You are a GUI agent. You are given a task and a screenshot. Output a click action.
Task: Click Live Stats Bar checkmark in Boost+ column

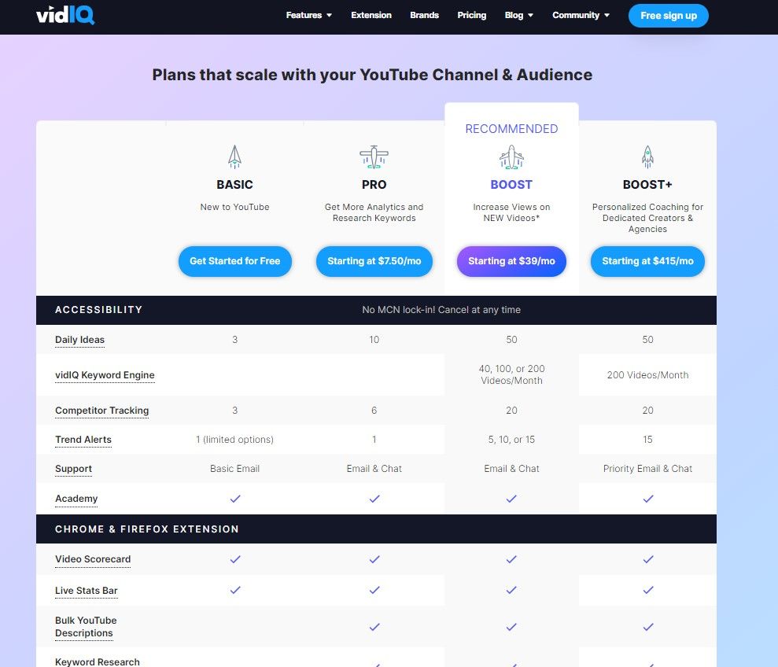pos(648,590)
